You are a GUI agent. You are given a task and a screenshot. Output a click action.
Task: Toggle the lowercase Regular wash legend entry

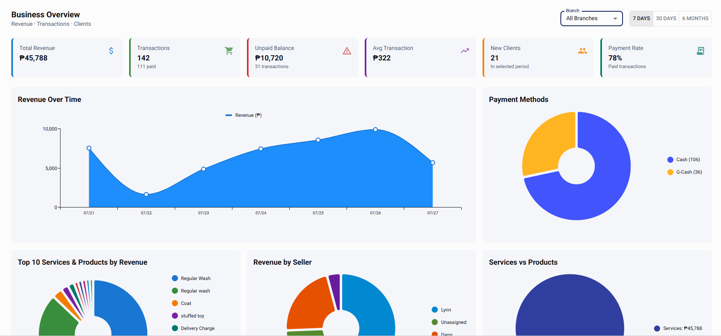click(191, 291)
